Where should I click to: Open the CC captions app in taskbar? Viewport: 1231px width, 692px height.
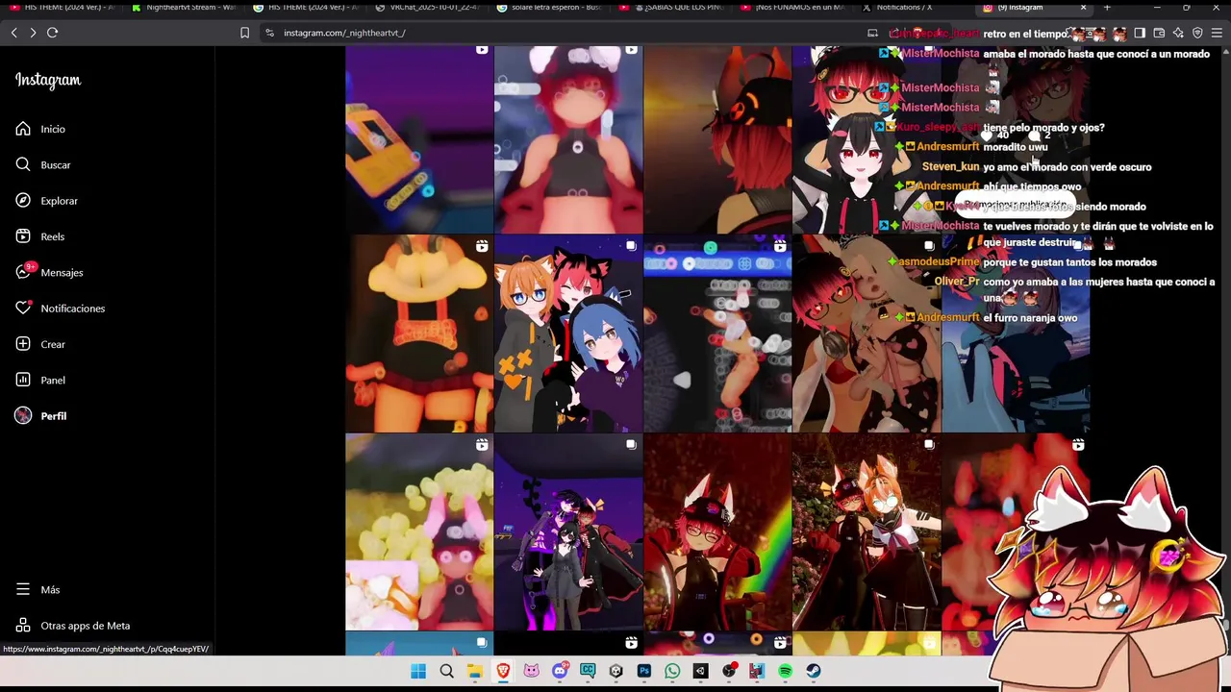pos(588,672)
